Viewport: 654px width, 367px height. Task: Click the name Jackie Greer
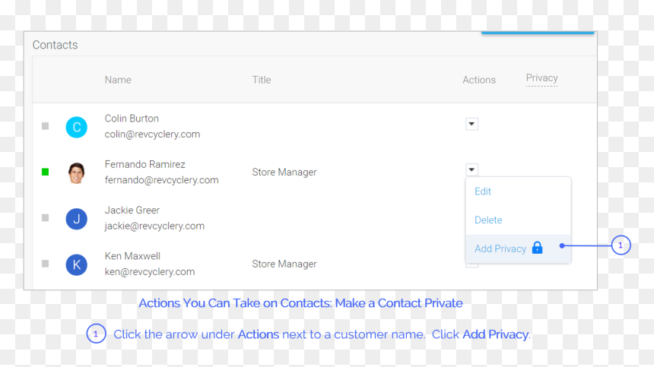click(x=132, y=210)
